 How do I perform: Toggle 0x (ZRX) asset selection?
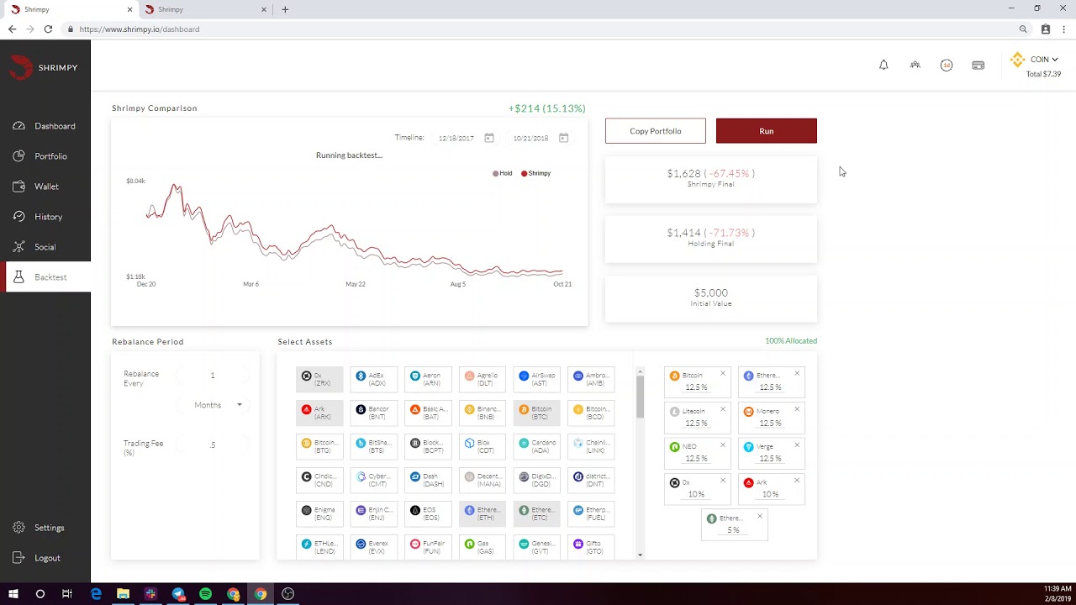[319, 379]
